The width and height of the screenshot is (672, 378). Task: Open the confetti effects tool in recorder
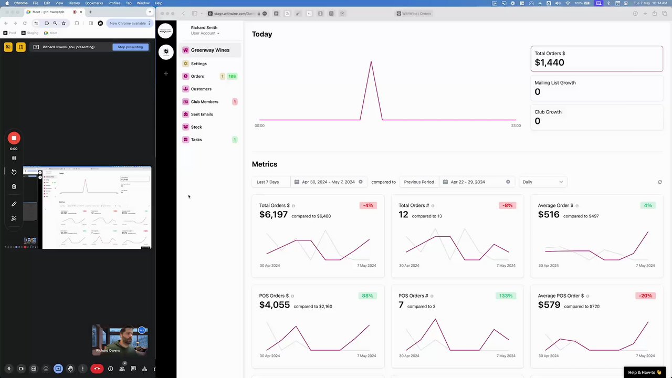click(14, 218)
